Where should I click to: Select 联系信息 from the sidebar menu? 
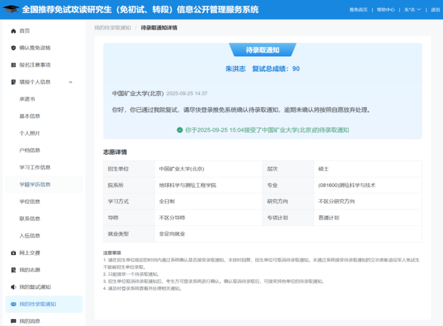tap(30, 218)
